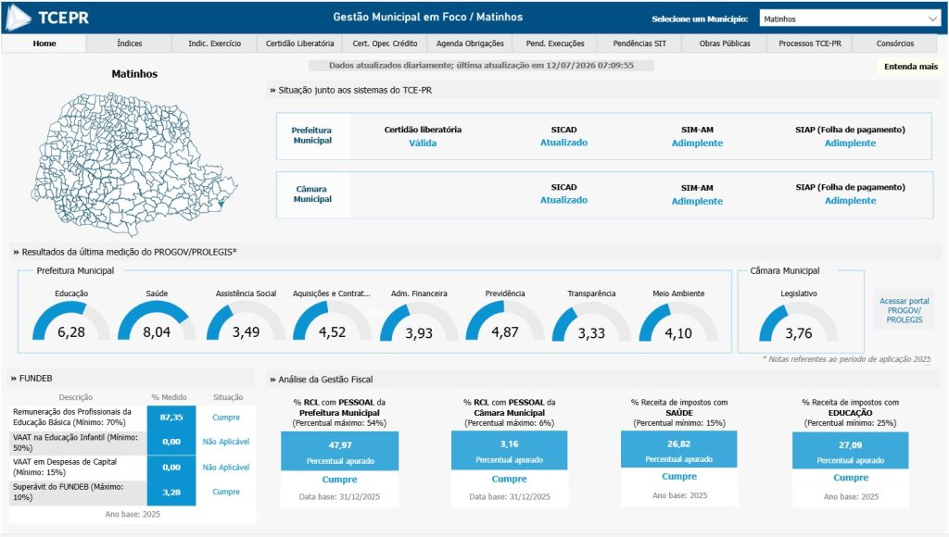949x537 pixels.
Task: Click the TCEPR logo icon
Action: coord(19,18)
